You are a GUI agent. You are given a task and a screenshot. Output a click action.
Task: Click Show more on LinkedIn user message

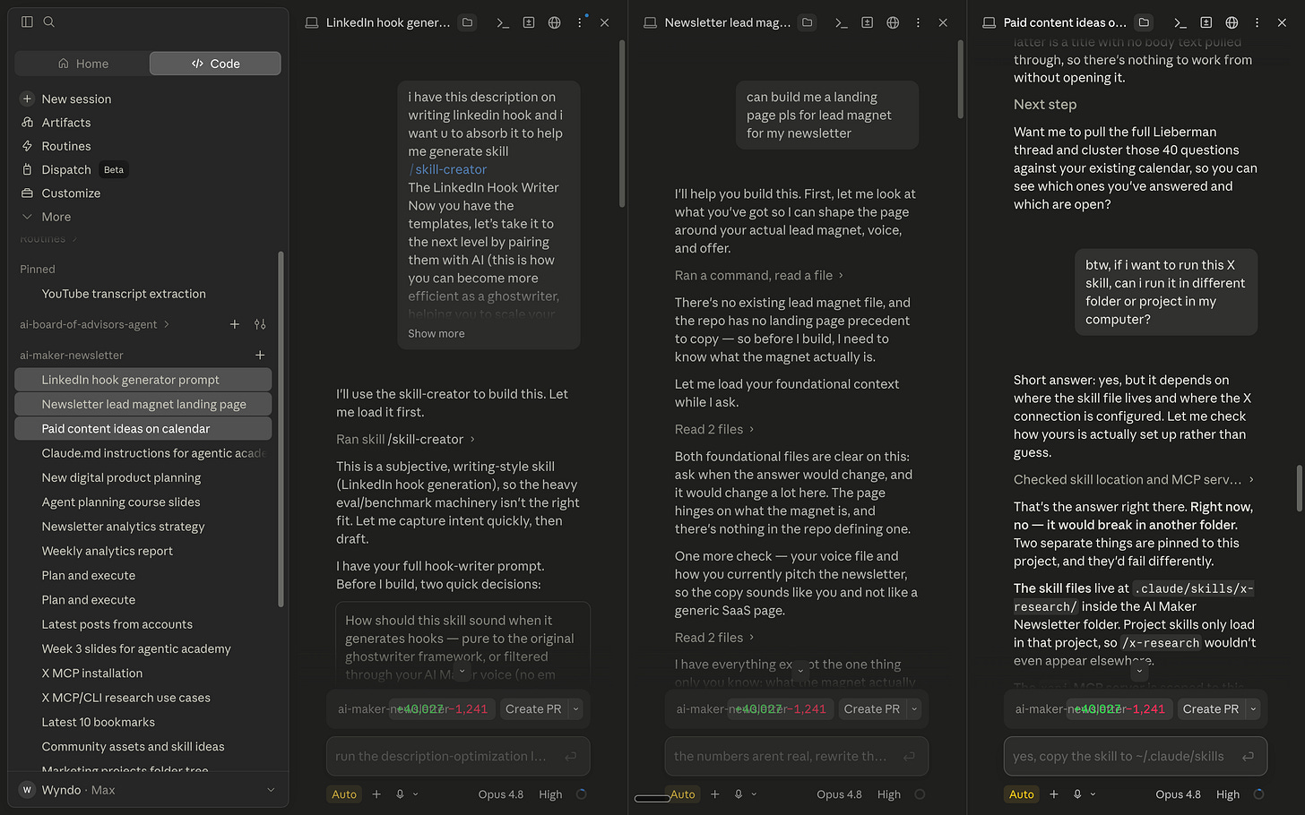436,333
